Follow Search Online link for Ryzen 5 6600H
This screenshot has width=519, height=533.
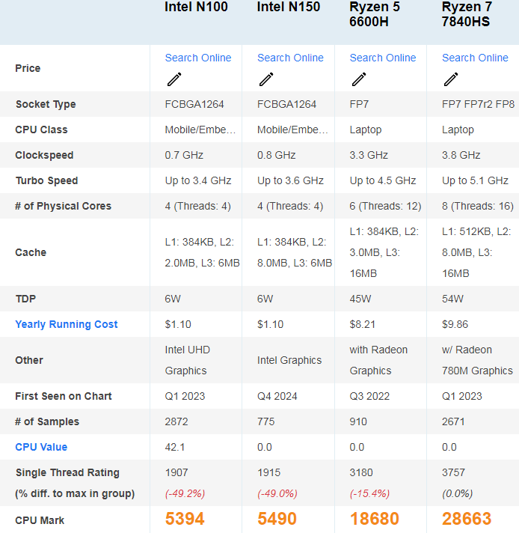click(383, 58)
